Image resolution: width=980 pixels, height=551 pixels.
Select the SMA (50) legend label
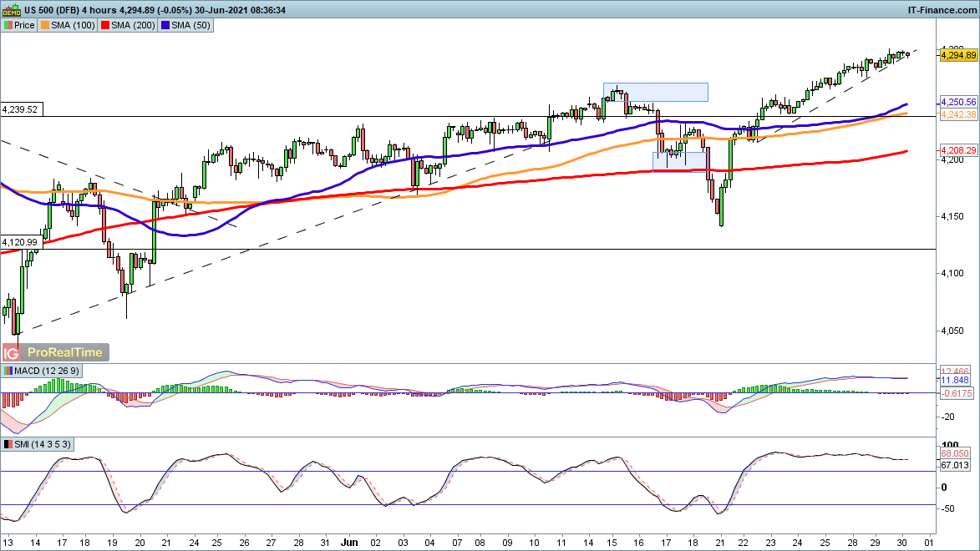tap(191, 25)
